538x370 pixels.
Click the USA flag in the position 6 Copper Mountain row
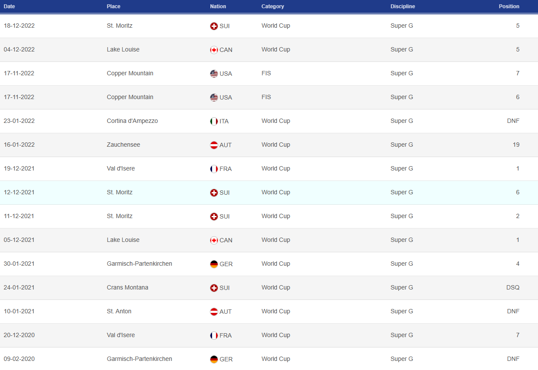[214, 97]
